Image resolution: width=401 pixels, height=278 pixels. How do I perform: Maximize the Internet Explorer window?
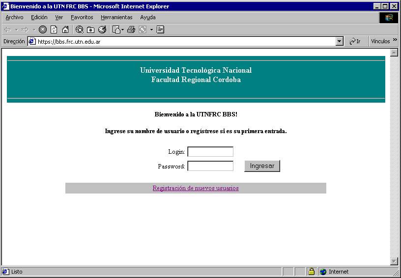tap(385, 6)
